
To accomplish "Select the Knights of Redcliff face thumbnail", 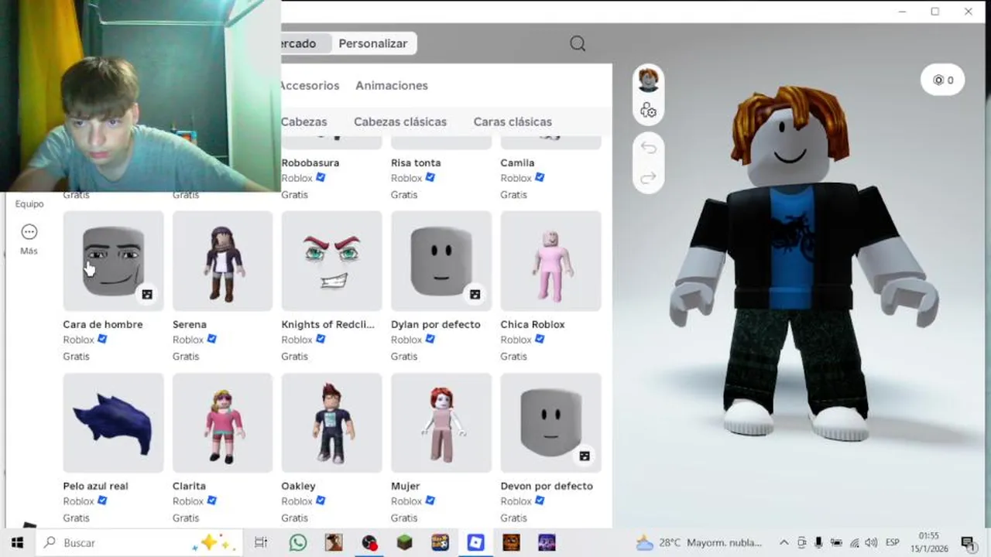I will click(x=331, y=261).
